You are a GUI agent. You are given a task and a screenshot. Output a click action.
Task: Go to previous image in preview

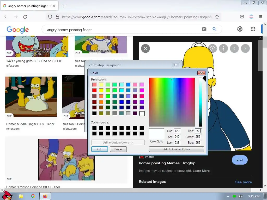tap(234, 48)
